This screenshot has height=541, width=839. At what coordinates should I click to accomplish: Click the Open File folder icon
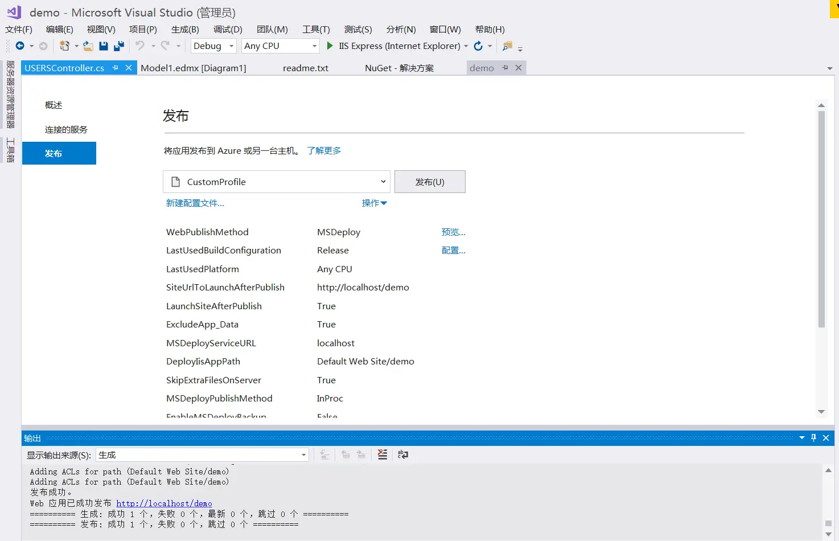pyautogui.click(x=88, y=46)
